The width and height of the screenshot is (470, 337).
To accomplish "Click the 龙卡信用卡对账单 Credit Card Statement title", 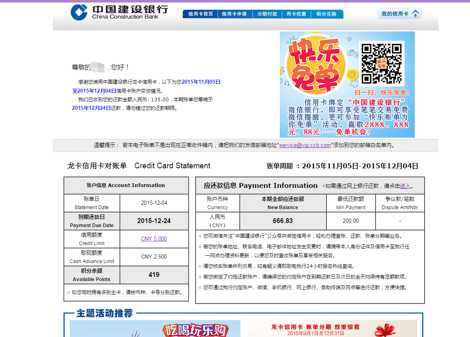I will [139, 166].
